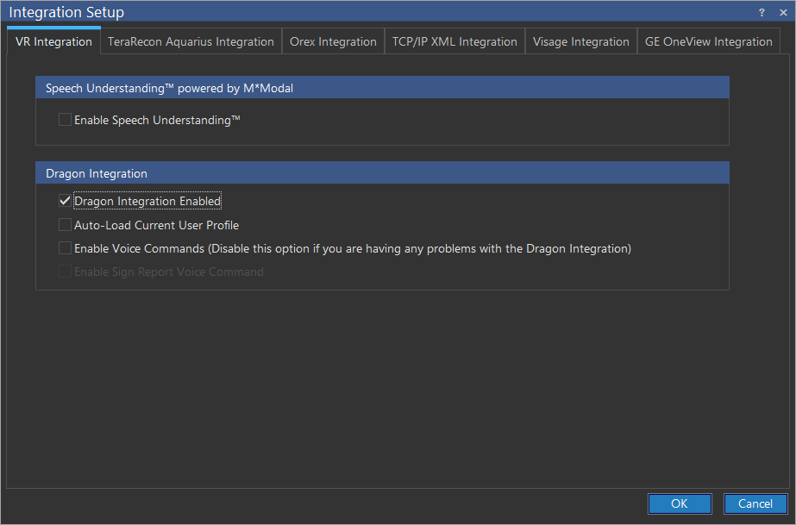Image resolution: width=796 pixels, height=525 pixels.
Task: Enable the Speech Understanding checkbox
Action: coord(65,120)
